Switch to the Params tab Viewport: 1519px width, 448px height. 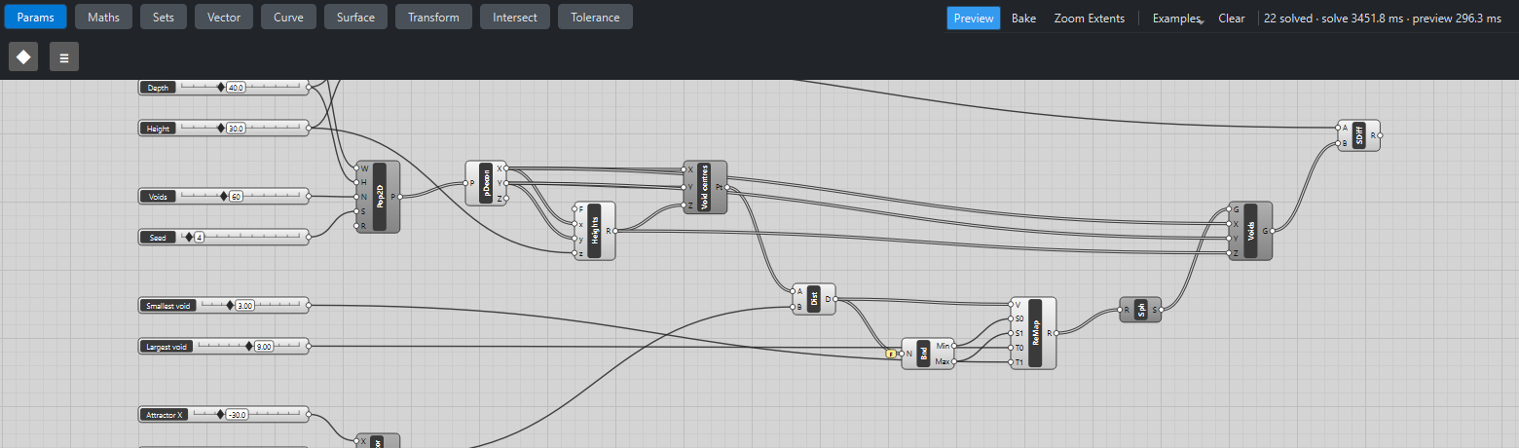pos(34,17)
